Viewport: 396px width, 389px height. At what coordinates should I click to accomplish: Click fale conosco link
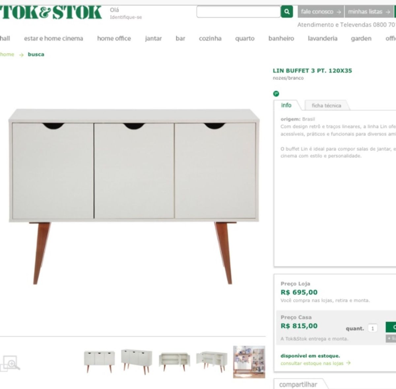coord(321,12)
